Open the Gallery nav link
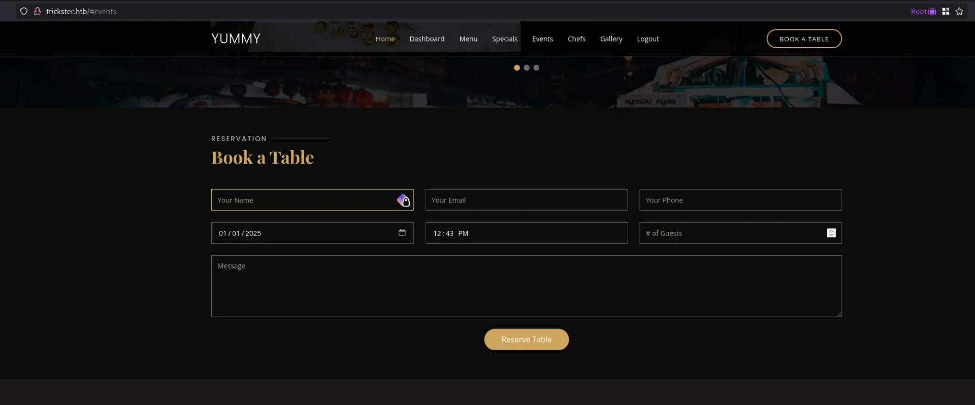The image size is (975, 405). pos(611,39)
